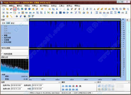
Task: Open the 效果(C) menu
Action: tap(35, 6)
